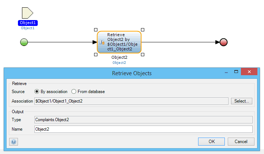Confirm the dialog with OK
Viewport: 264px width, 154px height.
pyautogui.click(x=211, y=142)
